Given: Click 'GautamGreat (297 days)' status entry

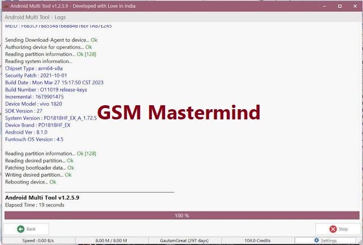Looking at the screenshot, I should point(184,240).
